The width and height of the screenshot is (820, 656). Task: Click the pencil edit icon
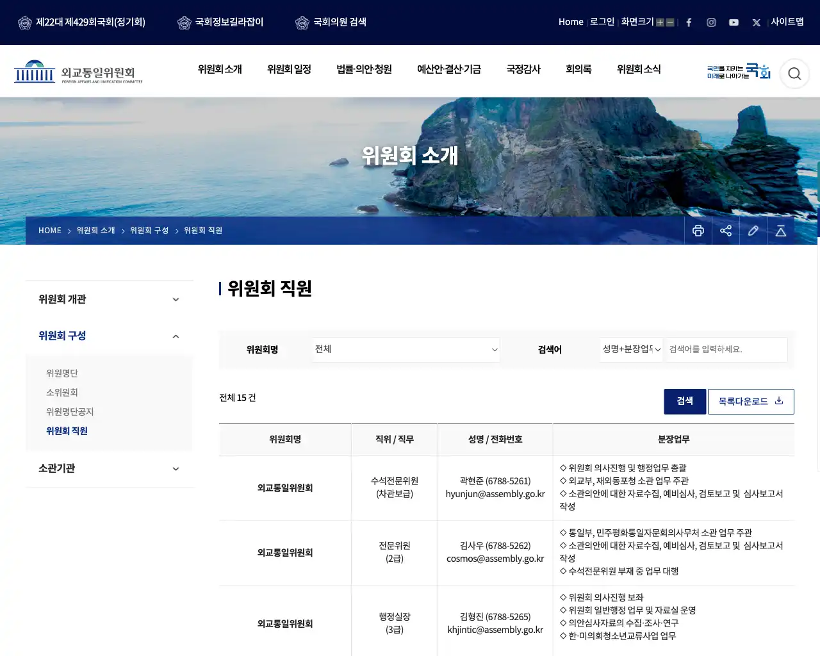click(x=753, y=231)
